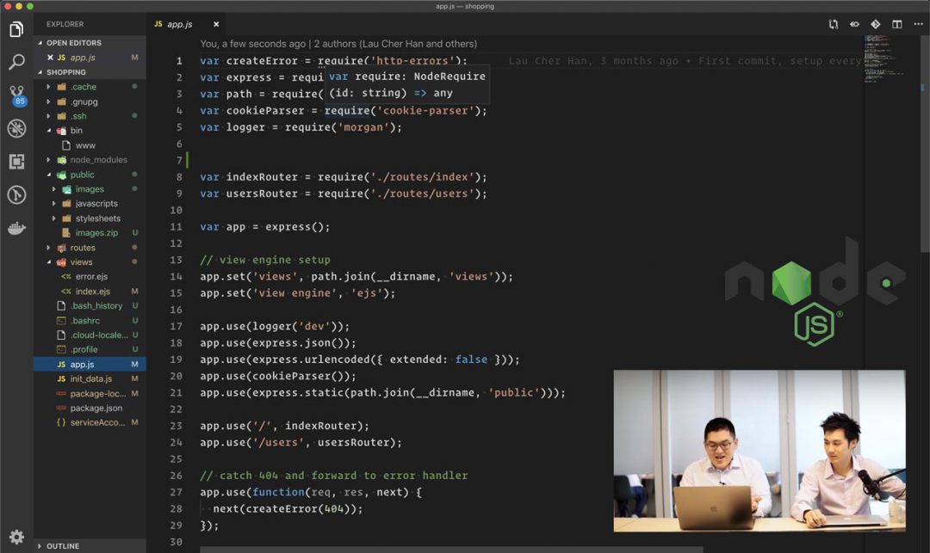
Task: Split the editor to the right
Action: point(896,24)
